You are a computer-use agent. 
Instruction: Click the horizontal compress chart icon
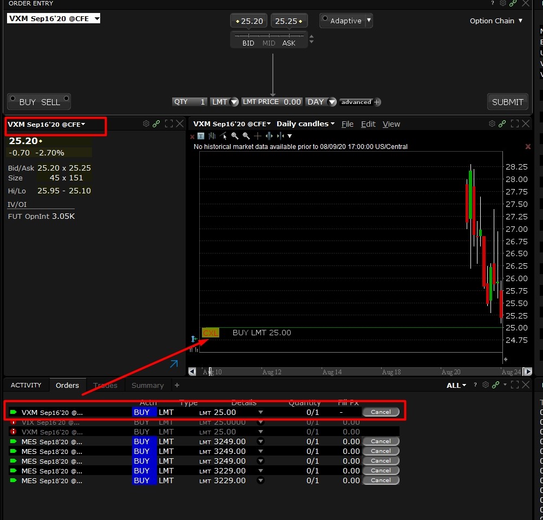(280, 136)
